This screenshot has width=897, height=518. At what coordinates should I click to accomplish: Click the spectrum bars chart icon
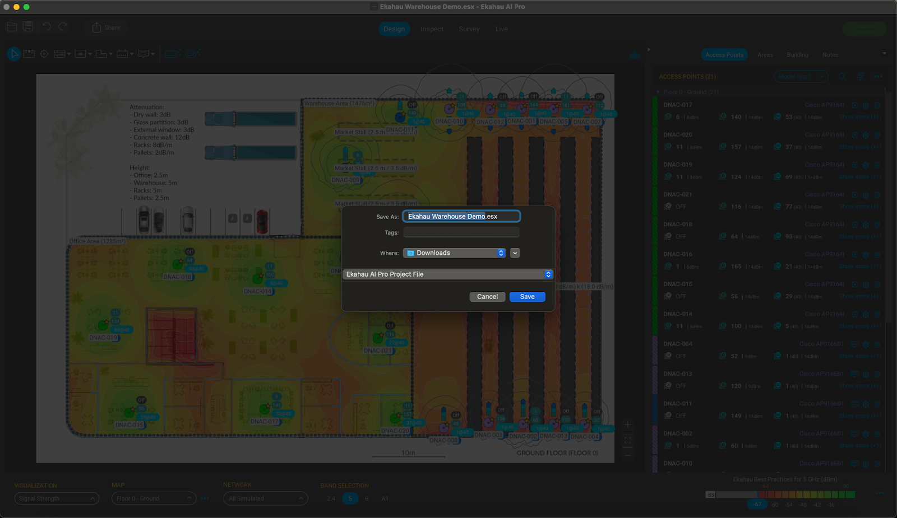(x=635, y=55)
